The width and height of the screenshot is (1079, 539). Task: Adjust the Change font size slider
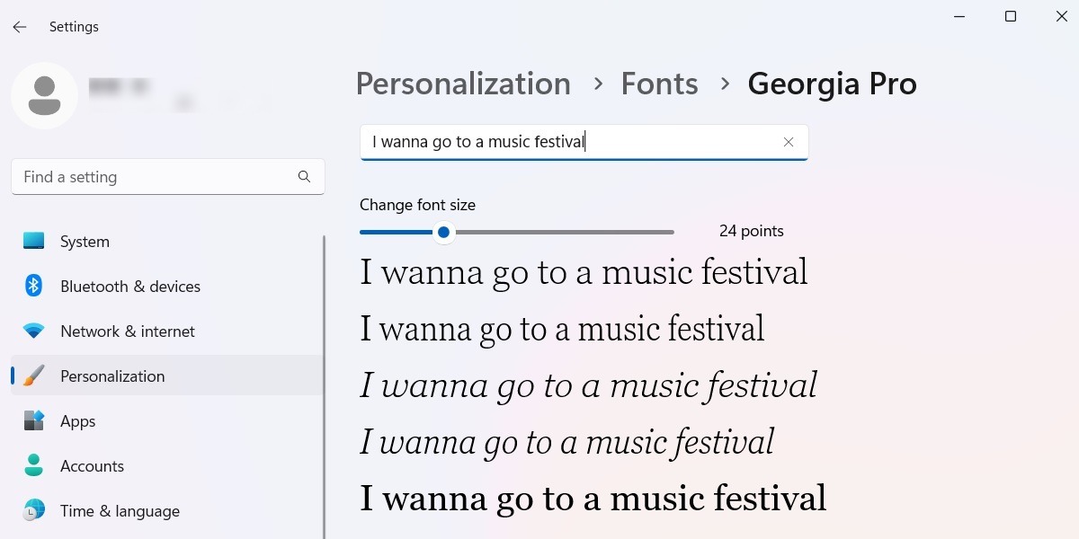pos(443,232)
